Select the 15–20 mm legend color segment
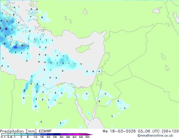 (x=44, y=134)
